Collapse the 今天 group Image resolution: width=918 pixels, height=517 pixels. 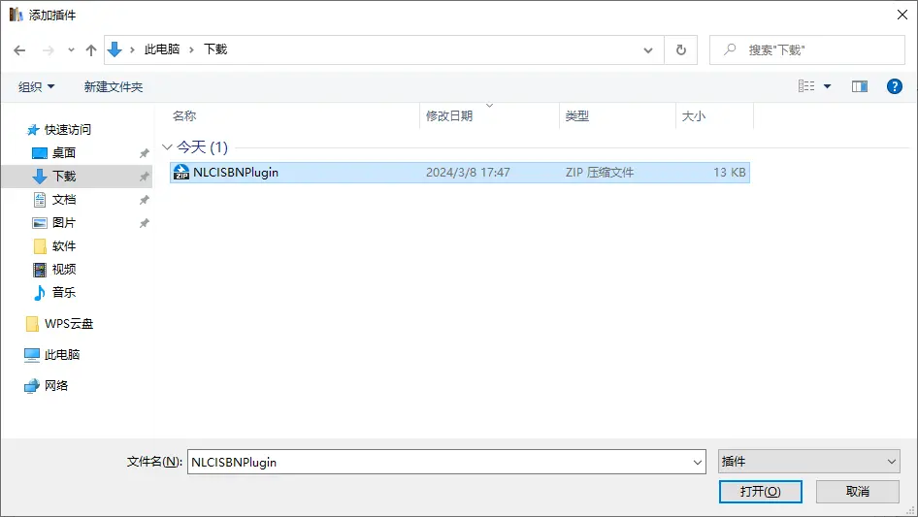click(x=167, y=147)
